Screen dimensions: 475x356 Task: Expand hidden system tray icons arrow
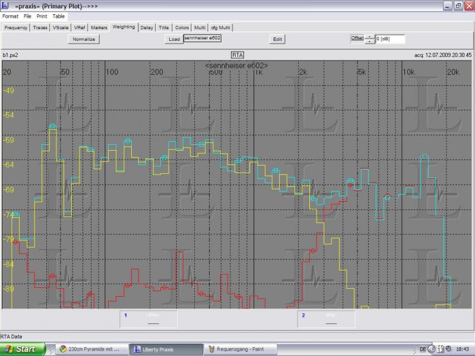(432, 349)
